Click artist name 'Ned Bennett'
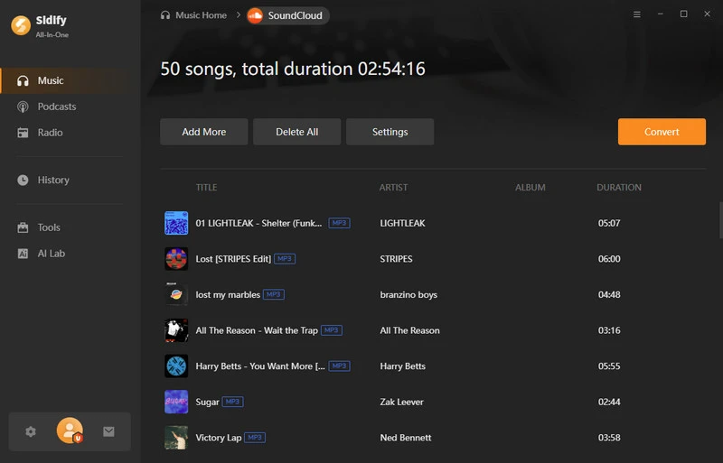Viewport: 723px width, 463px height. [406, 438]
